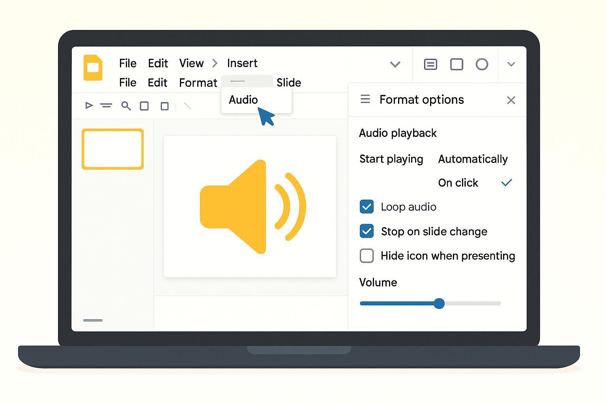Click the magnifying glass search icon
The image size is (606, 404).
click(x=126, y=106)
